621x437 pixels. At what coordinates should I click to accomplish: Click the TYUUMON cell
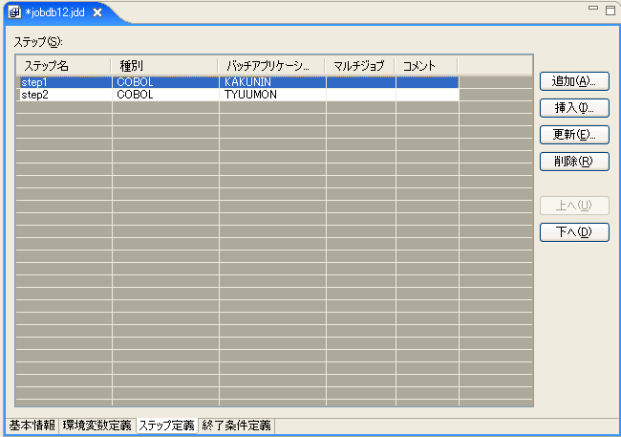273,95
